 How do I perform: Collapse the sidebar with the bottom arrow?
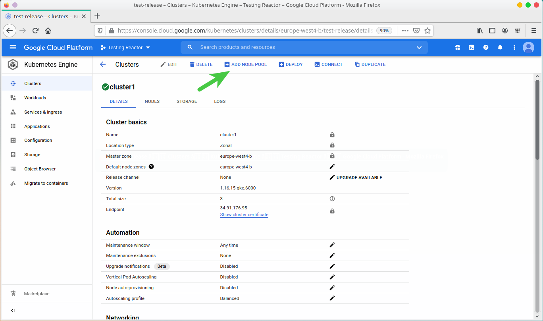pos(13,311)
